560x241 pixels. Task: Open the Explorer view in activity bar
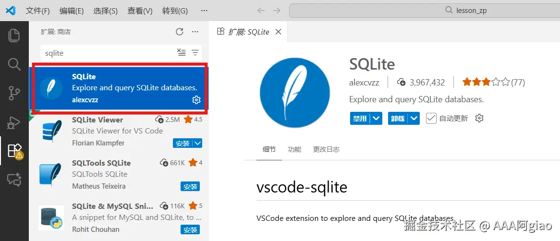pos(14,36)
